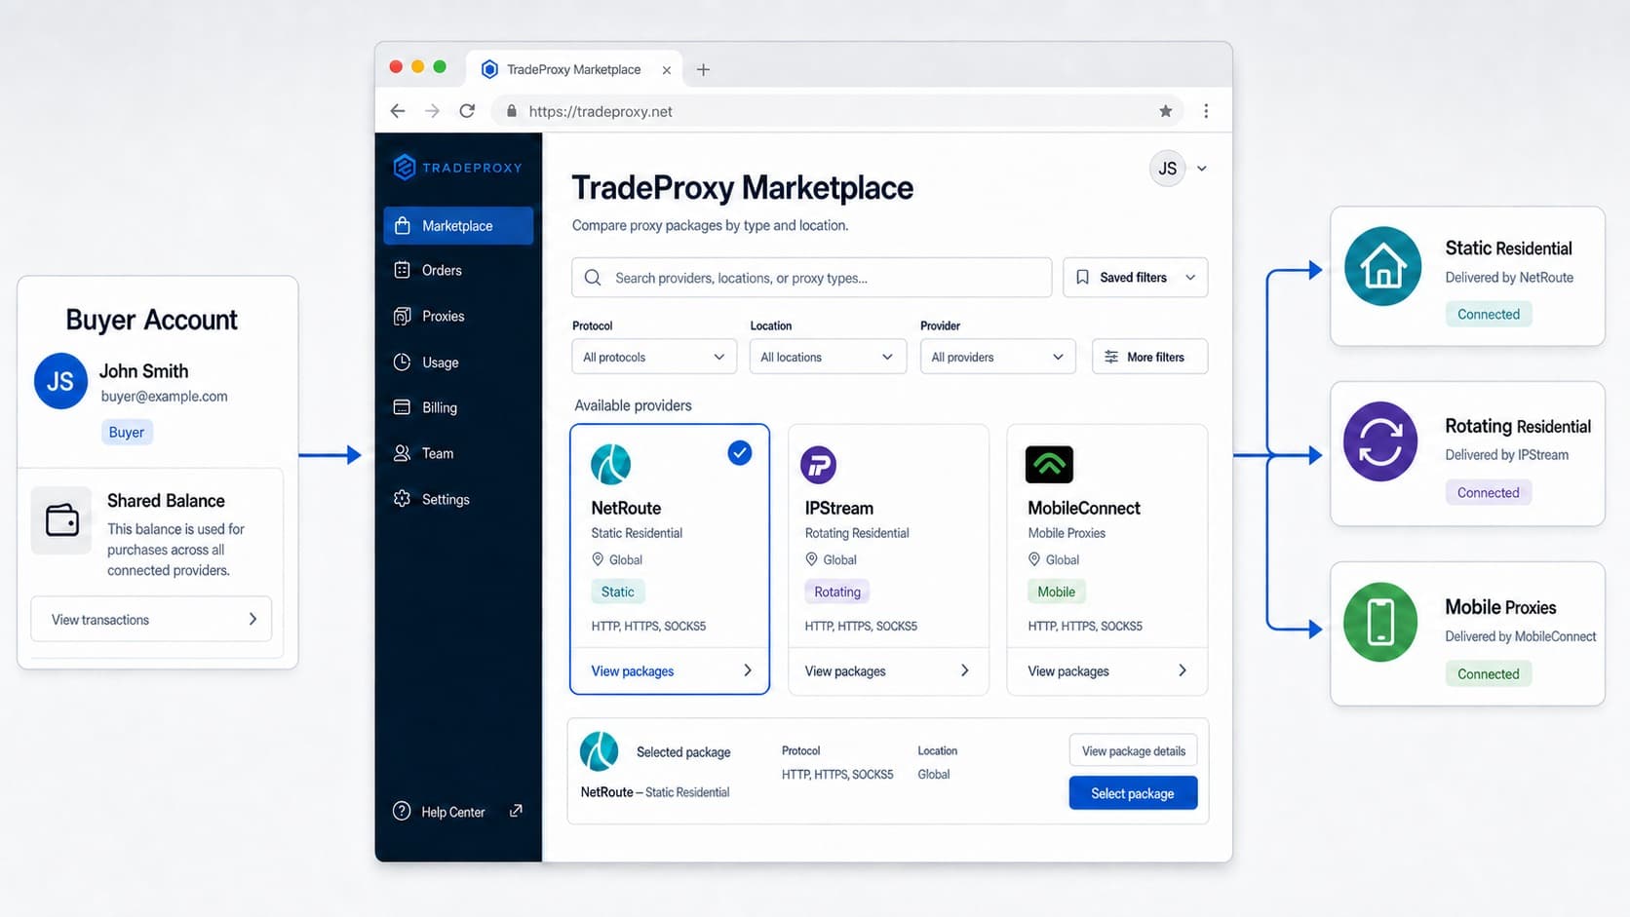Click the browser forward arrow
This screenshot has height=917, width=1630.
coord(432,111)
